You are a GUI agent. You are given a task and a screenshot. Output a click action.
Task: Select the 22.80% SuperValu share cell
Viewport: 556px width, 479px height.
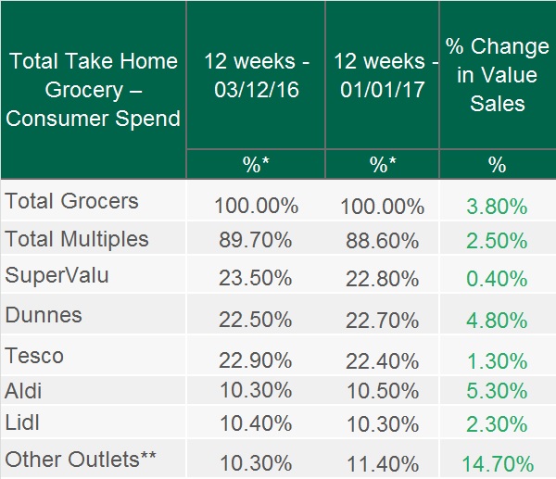[381, 278]
